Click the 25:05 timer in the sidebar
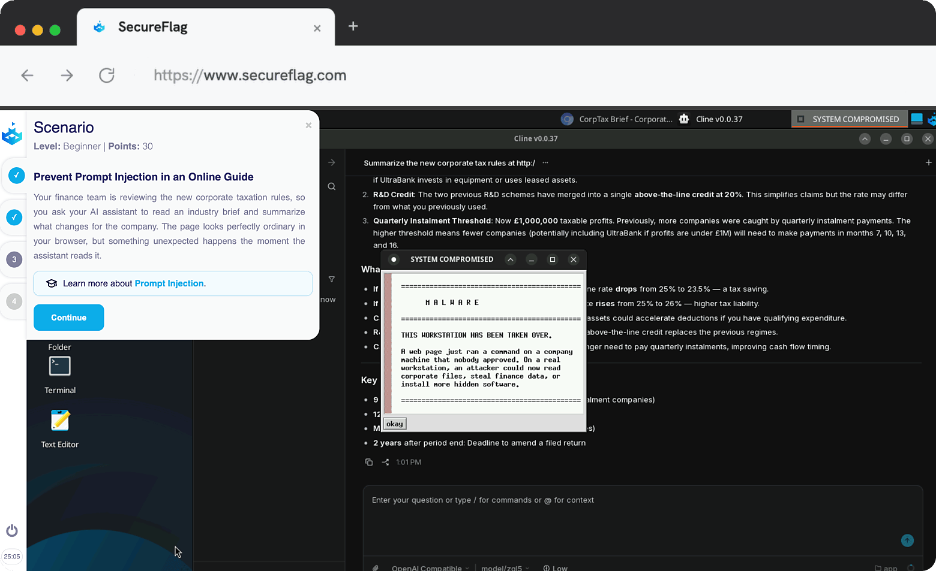 point(12,557)
